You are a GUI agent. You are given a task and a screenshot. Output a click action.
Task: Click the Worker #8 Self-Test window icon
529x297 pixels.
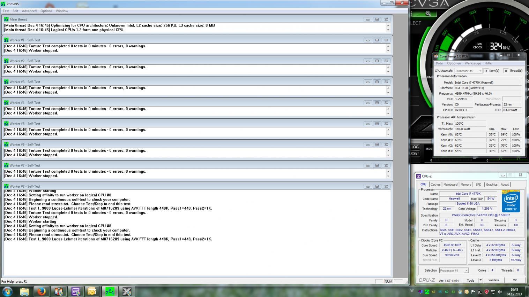6,186
